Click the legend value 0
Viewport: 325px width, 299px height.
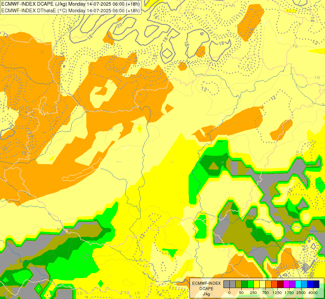[x=229, y=293]
